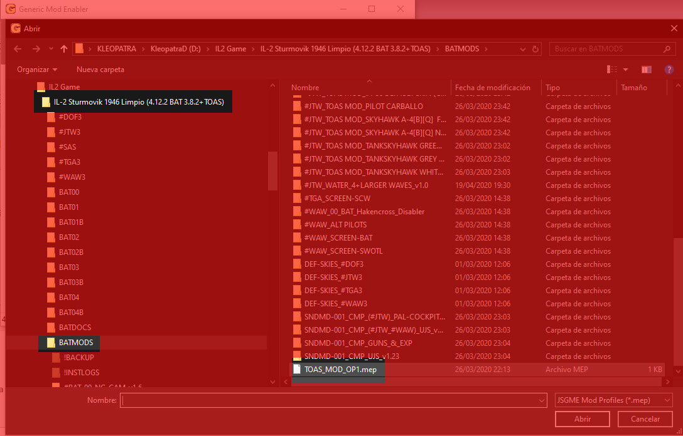This screenshot has height=436, width=683.
Task: Select SNDMD-001_CMP_GUNS_&_EXP folder
Action: pos(358,343)
